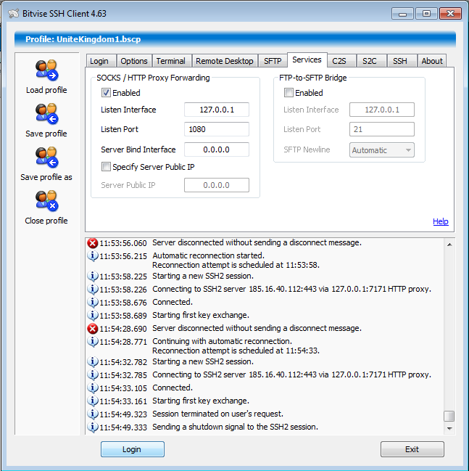This screenshot has width=469, height=471.
Task: Click the Login button
Action: coord(133,449)
